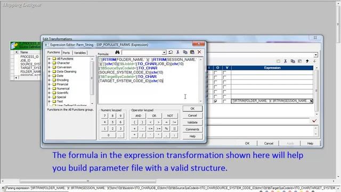Check the V checkbox in the topmost port row
The height and width of the screenshot is (192, 341).
click(224, 73)
